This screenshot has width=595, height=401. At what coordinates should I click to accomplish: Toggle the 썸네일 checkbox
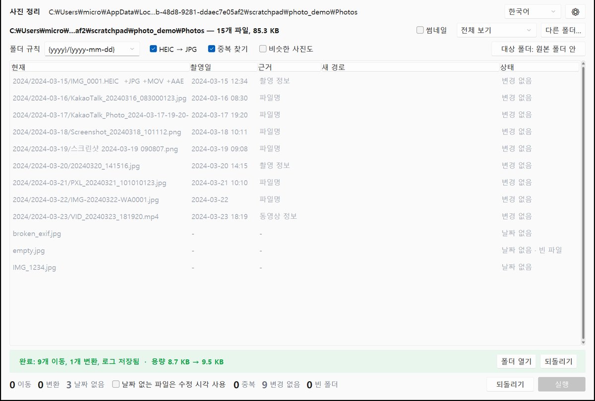click(x=431, y=30)
